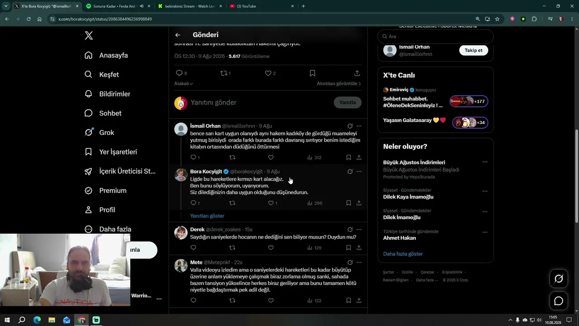Click the Ara search box
The height and width of the screenshot is (326, 579).
(435, 36)
